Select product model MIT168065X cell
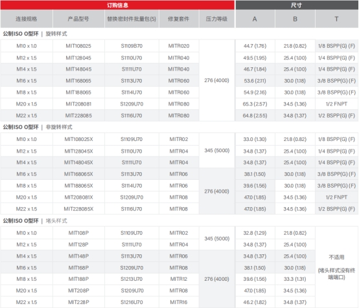Image resolution: width=359 pixels, height=308 pixels. 78,174
